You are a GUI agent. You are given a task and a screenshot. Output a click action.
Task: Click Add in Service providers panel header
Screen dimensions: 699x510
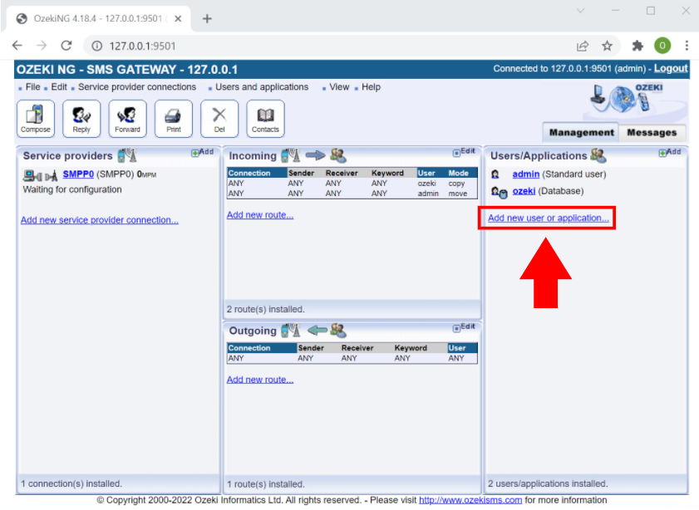[x=203, y=152]
